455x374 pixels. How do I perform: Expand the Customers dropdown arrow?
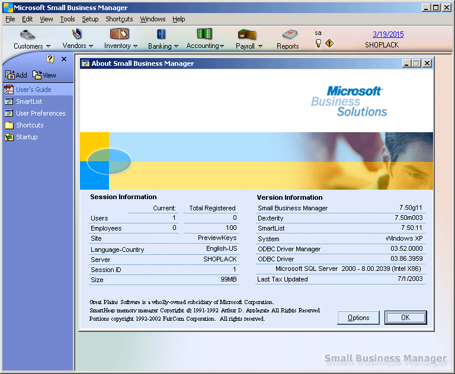(x=48, y=46)
